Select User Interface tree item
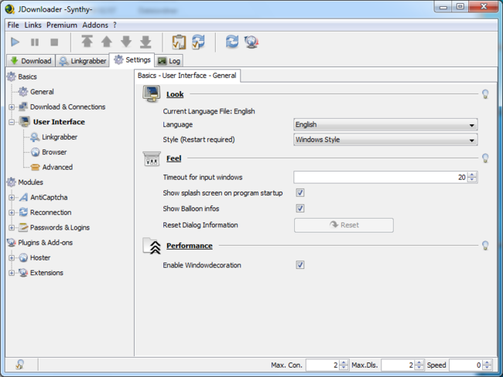503x377 pixels. 52,122
